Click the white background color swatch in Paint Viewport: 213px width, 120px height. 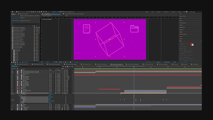click(x=193, y=45)
